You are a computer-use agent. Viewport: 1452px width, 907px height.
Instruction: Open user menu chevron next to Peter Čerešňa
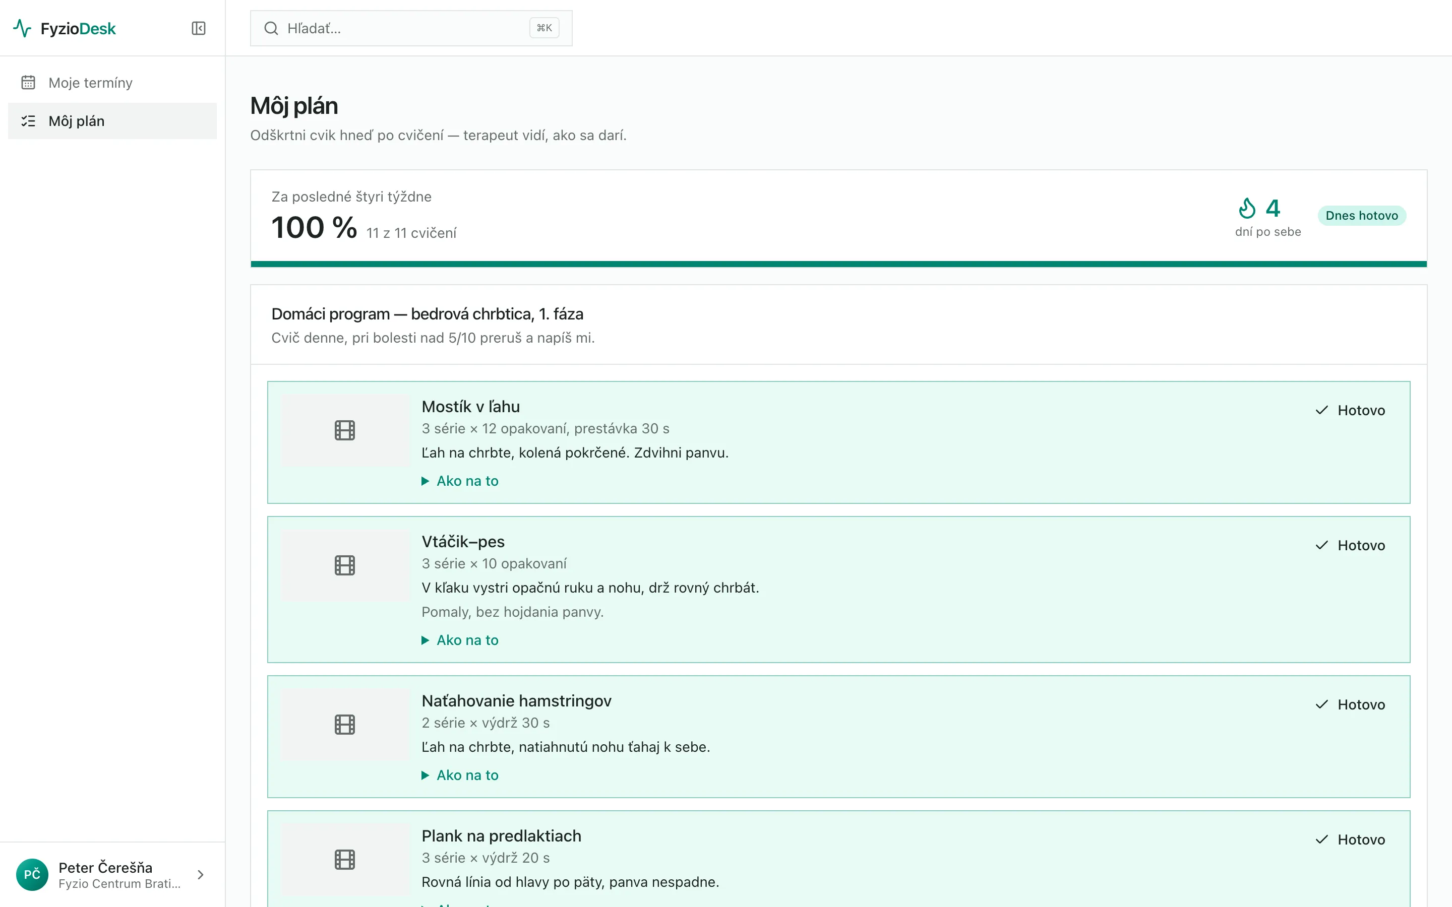click(200, 875)
